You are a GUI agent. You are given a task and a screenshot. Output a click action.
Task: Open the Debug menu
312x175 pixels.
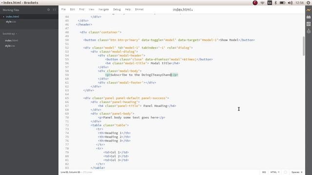click(117, 9)
